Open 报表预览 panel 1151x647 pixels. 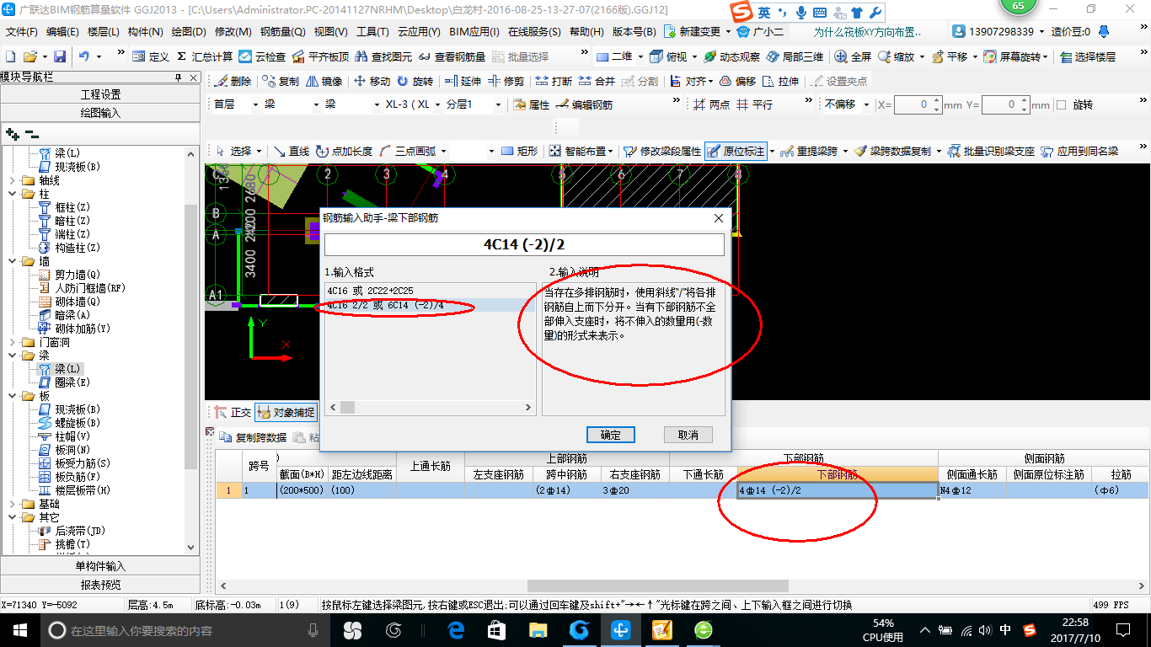pos(100,585)
